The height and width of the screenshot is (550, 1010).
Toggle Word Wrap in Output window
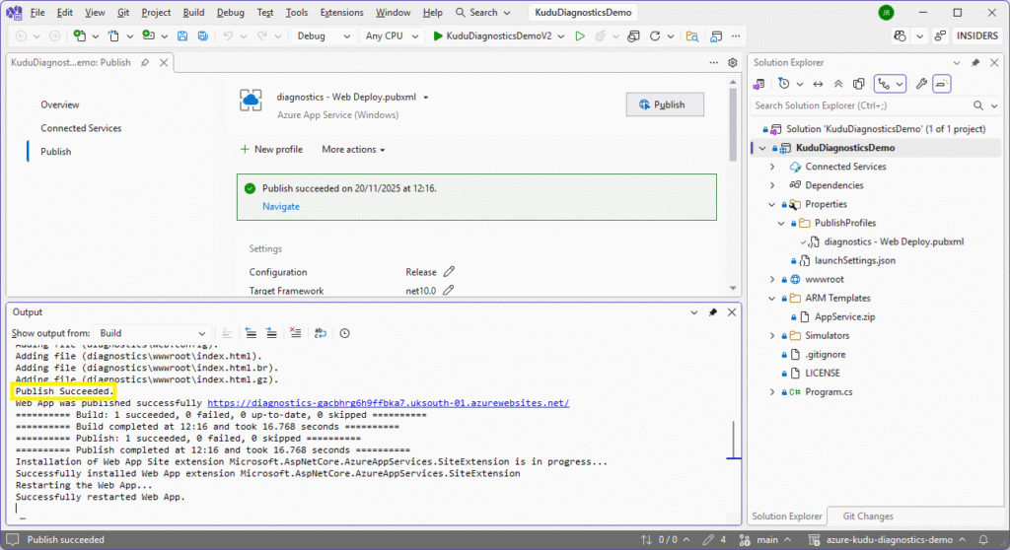coord(321,333)
